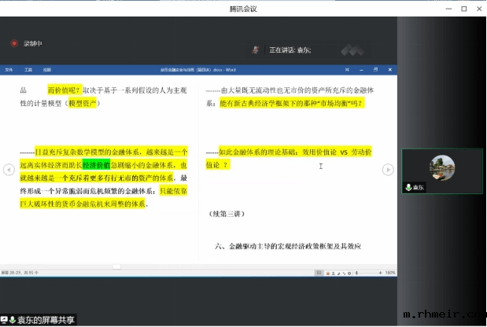Click the red recording indicator icon

tap(13, 44)
